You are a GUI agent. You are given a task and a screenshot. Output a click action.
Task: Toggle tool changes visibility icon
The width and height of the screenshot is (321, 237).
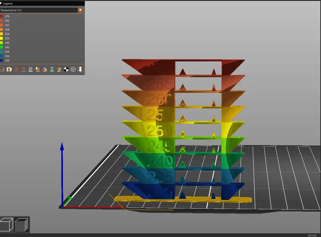(x=38, y=69)
